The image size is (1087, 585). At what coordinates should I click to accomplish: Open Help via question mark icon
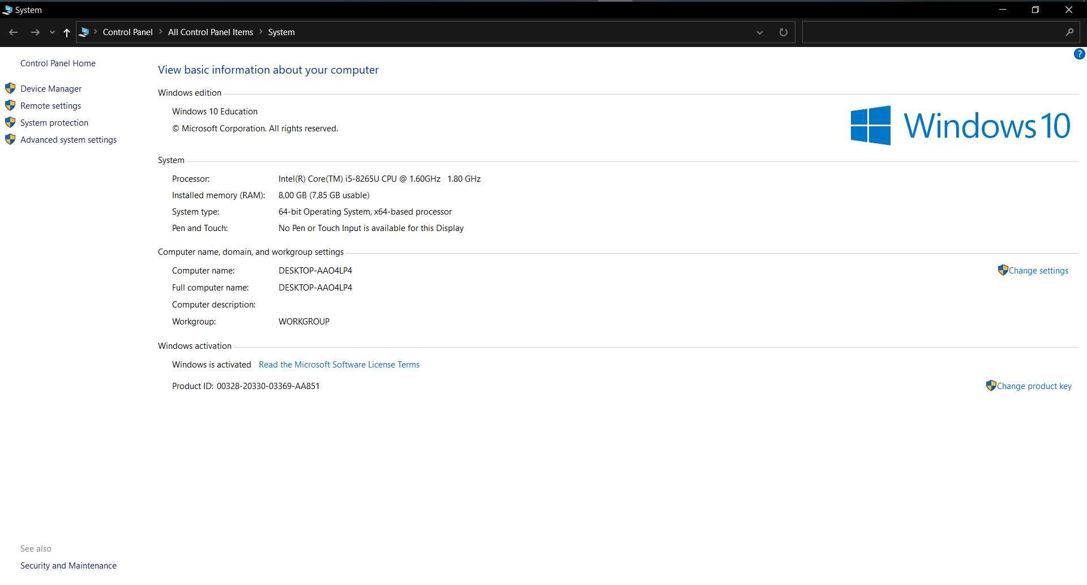1079,54
